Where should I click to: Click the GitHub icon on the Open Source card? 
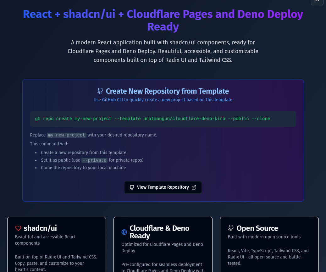231,228
